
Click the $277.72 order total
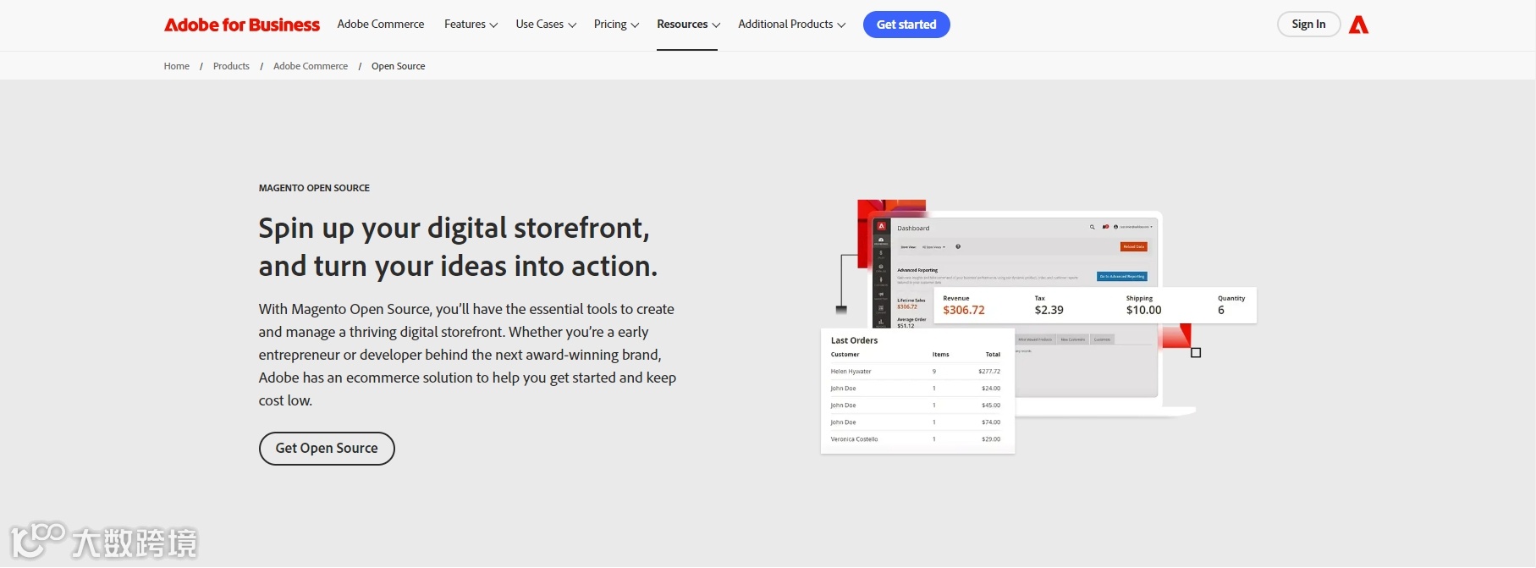click(989, 372)
